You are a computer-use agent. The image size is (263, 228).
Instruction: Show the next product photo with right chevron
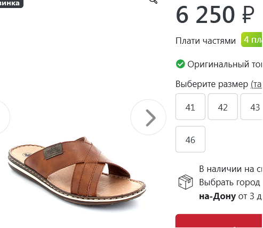[x=148, y=117]
